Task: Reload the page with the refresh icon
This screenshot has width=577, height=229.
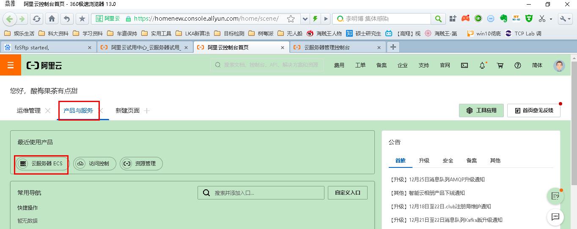Action: coord(37,19)
